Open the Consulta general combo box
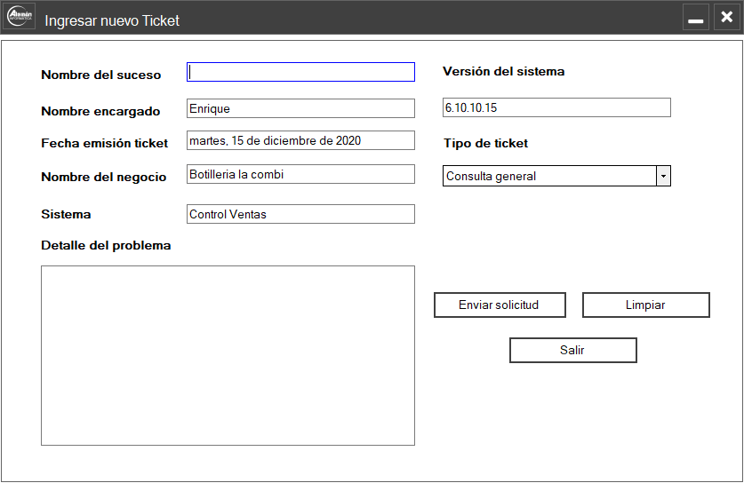744x483 pixels. (549, 176)
